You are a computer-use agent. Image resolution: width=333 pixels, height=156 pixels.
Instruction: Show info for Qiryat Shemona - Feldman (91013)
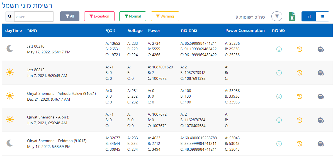[279, 144]
